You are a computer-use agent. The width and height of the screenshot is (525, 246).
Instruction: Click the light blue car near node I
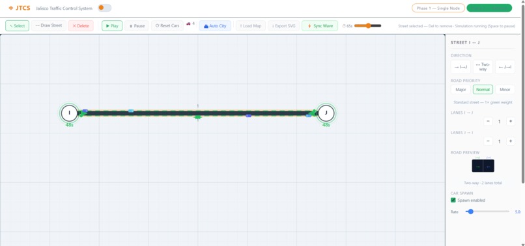tap(131, 111)
